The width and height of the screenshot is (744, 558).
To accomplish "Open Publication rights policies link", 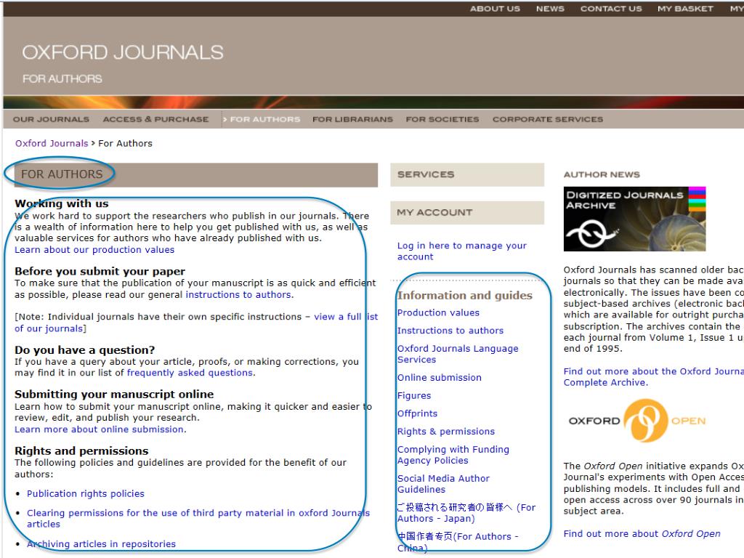I will click(x=86, y=494).
